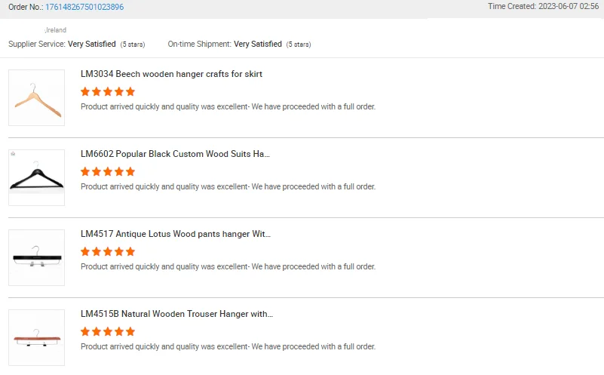Click star rating under LM4517 Lotus pants hanger

point(108,252)
